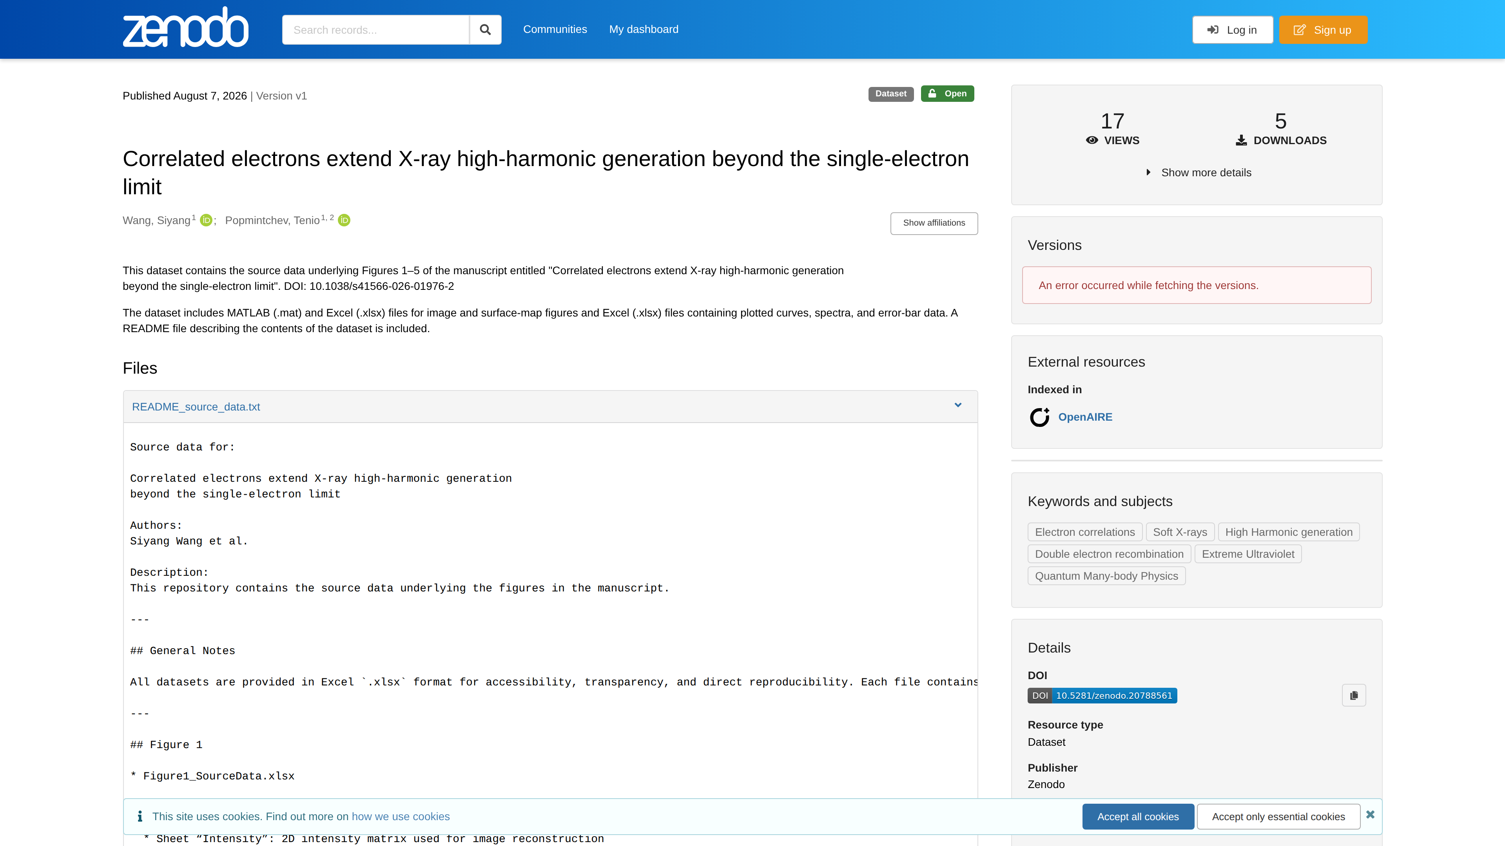The height and width of the screenshot is (846, 1505).
Task: Click the search magnifier button
Action: [485, 30]
